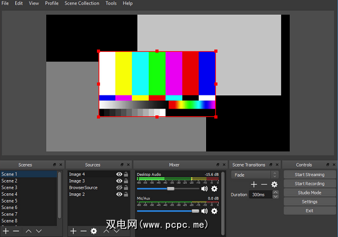Screen dimensions: 338x237
Task: Mute the Desktop Audio speaker icon
Action: point(204,188)
